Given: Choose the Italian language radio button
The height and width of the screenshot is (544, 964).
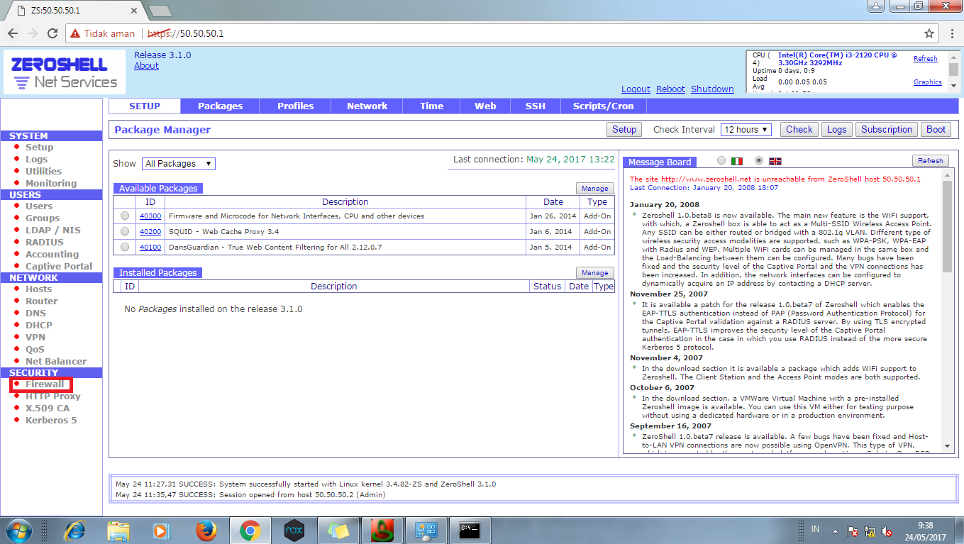Looking at the screenshot, I should [722, 160].
